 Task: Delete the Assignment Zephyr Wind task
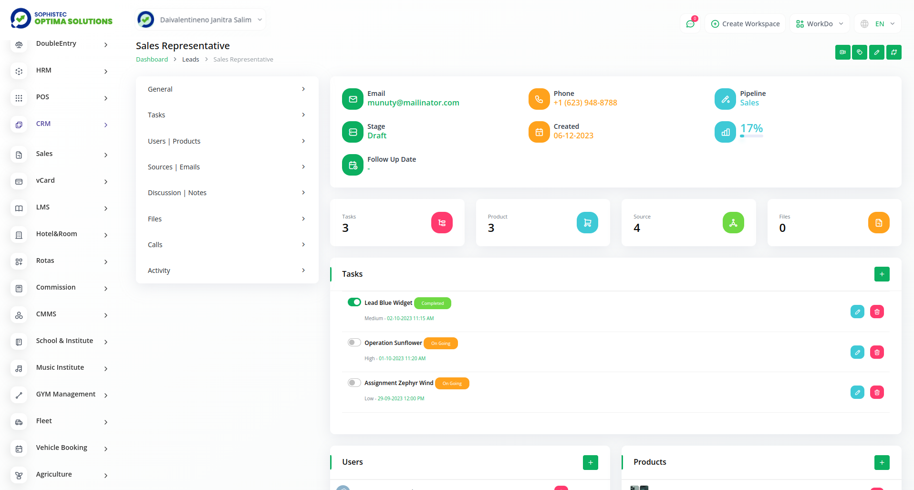877,393
